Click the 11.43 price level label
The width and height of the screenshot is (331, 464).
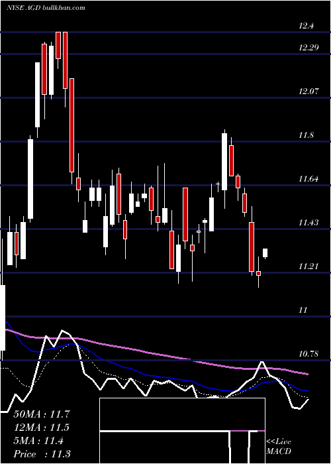pos(308,223)
